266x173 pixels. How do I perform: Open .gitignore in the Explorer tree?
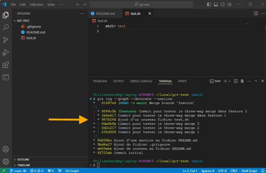click(x=33, y=27)
